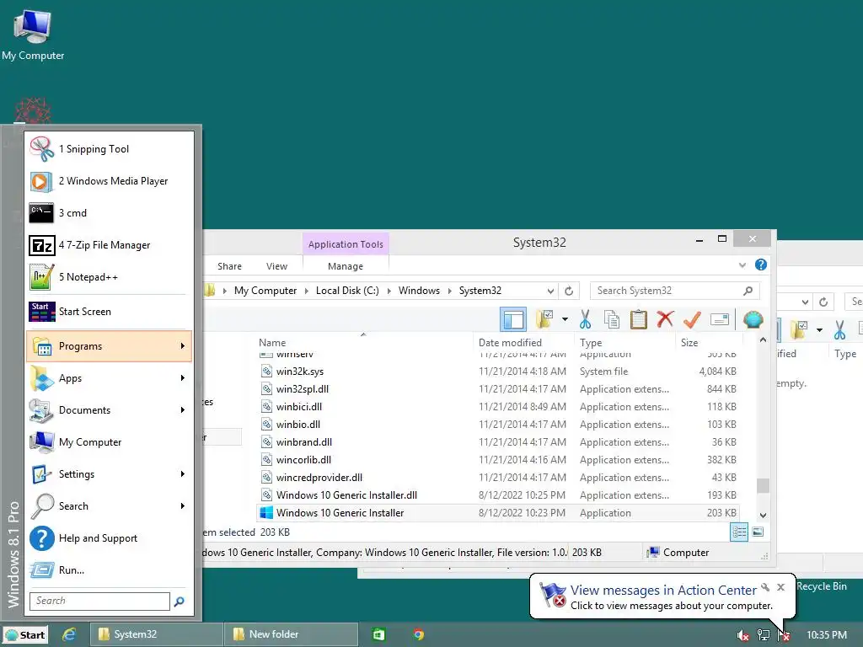Expand the ribbon with the chevron
This screenshot has width=863, height=647.
click(742, 265)
